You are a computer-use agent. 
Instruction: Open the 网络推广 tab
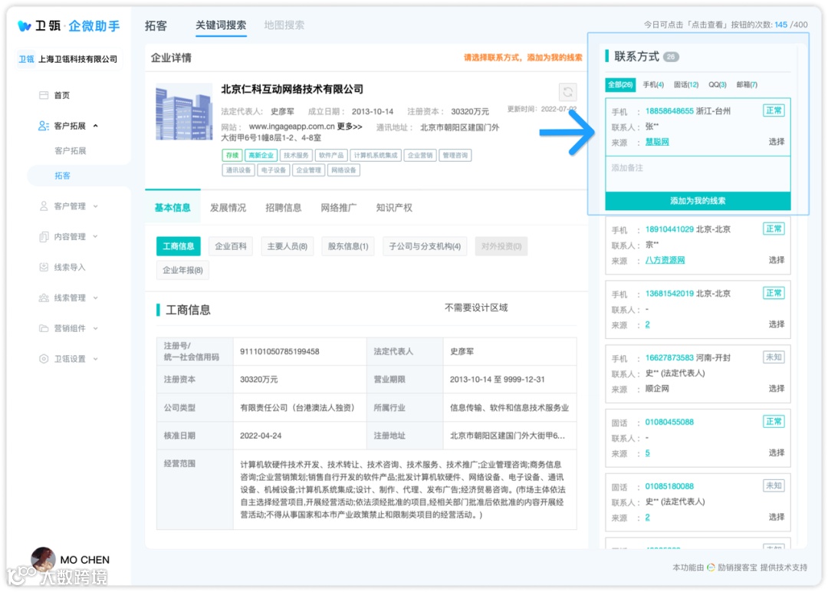(x=339, y=208)
